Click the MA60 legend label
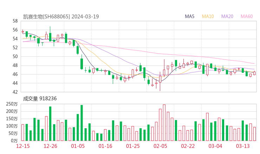Screen dimensions: 260x154 click(x=247, y=16)
